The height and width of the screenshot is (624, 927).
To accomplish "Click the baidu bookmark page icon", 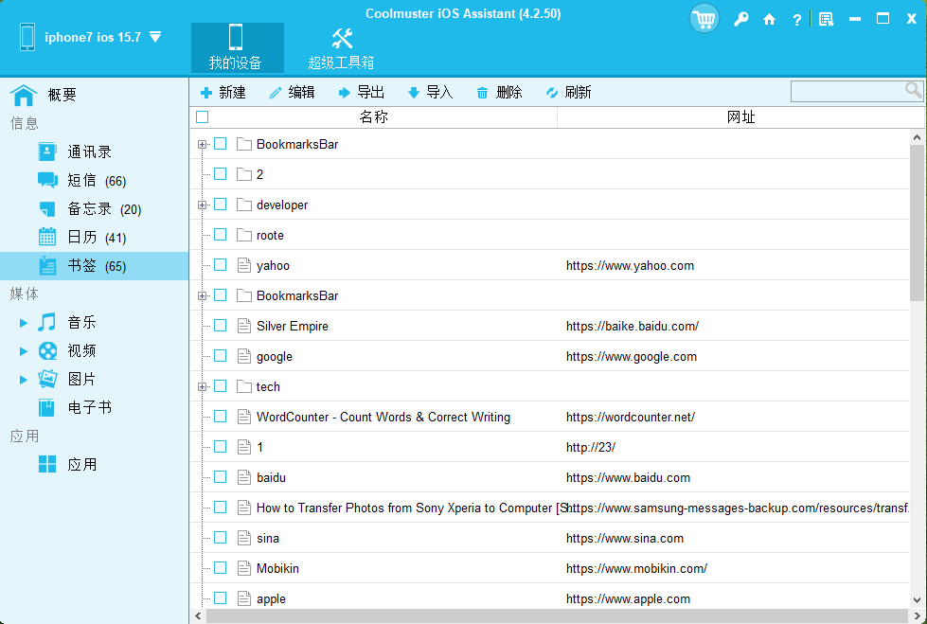I will tap(243, 477).
